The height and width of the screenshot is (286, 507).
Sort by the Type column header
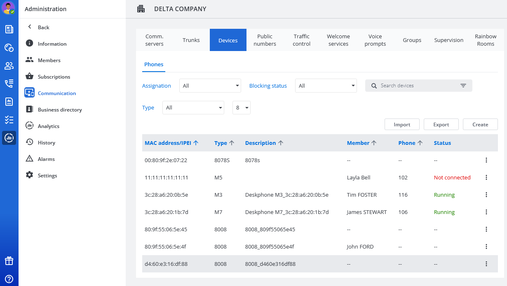(x=224, y=143)
